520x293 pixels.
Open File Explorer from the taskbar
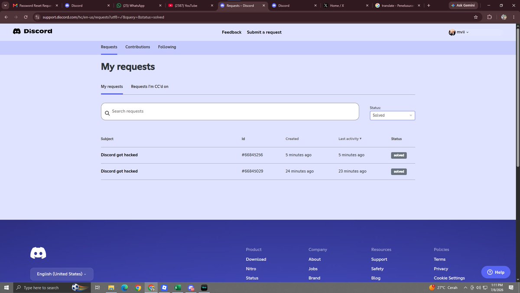(111, 287)
